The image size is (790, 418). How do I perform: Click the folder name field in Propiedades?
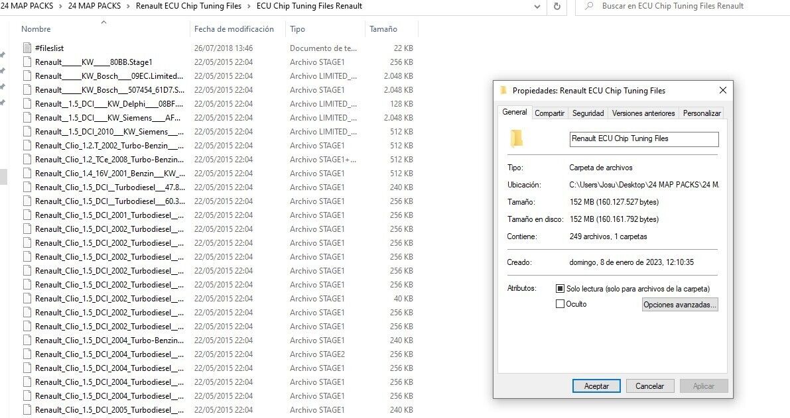click(644, 139)
